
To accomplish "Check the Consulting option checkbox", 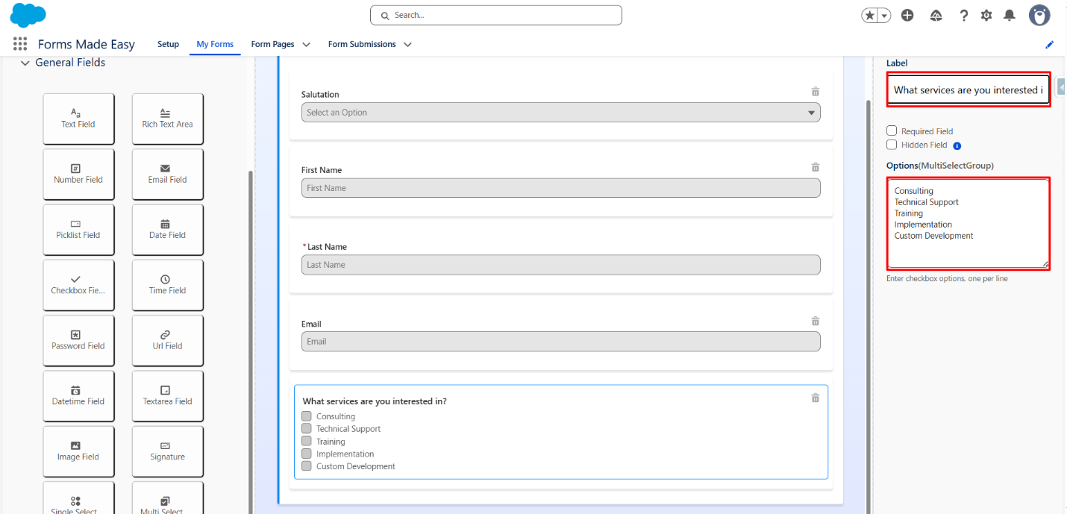I will coord(306,416).
